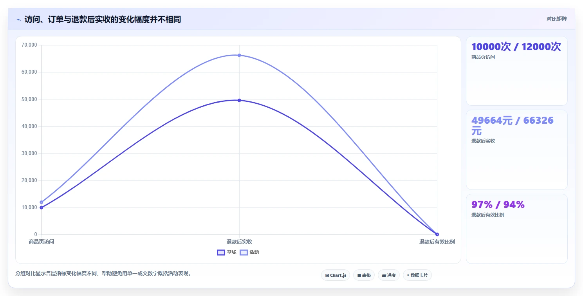
Task: Click the 50,000 y-axis tick label
Action: click(29, 99)
